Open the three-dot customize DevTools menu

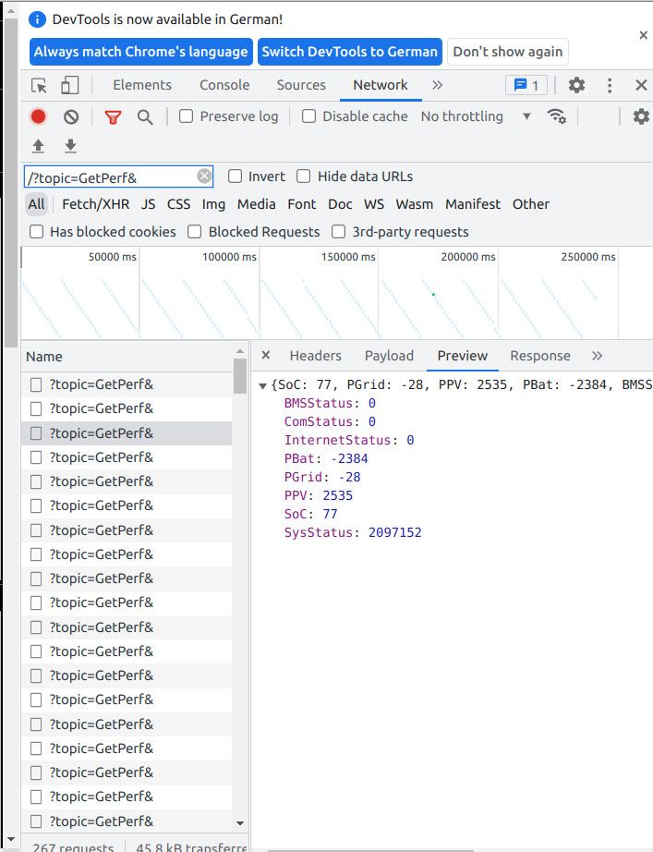(x=610, y=85)
